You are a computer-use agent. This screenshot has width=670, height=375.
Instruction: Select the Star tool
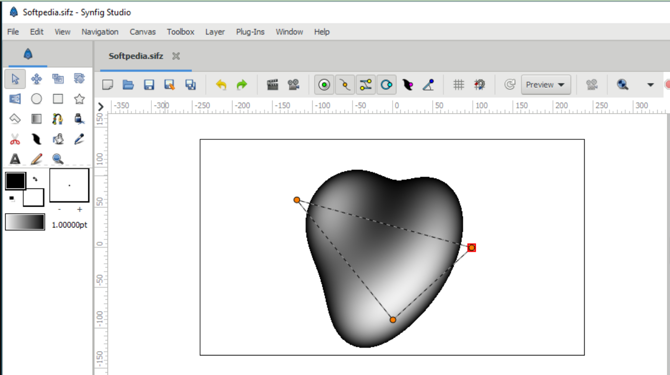coord(79,99)
